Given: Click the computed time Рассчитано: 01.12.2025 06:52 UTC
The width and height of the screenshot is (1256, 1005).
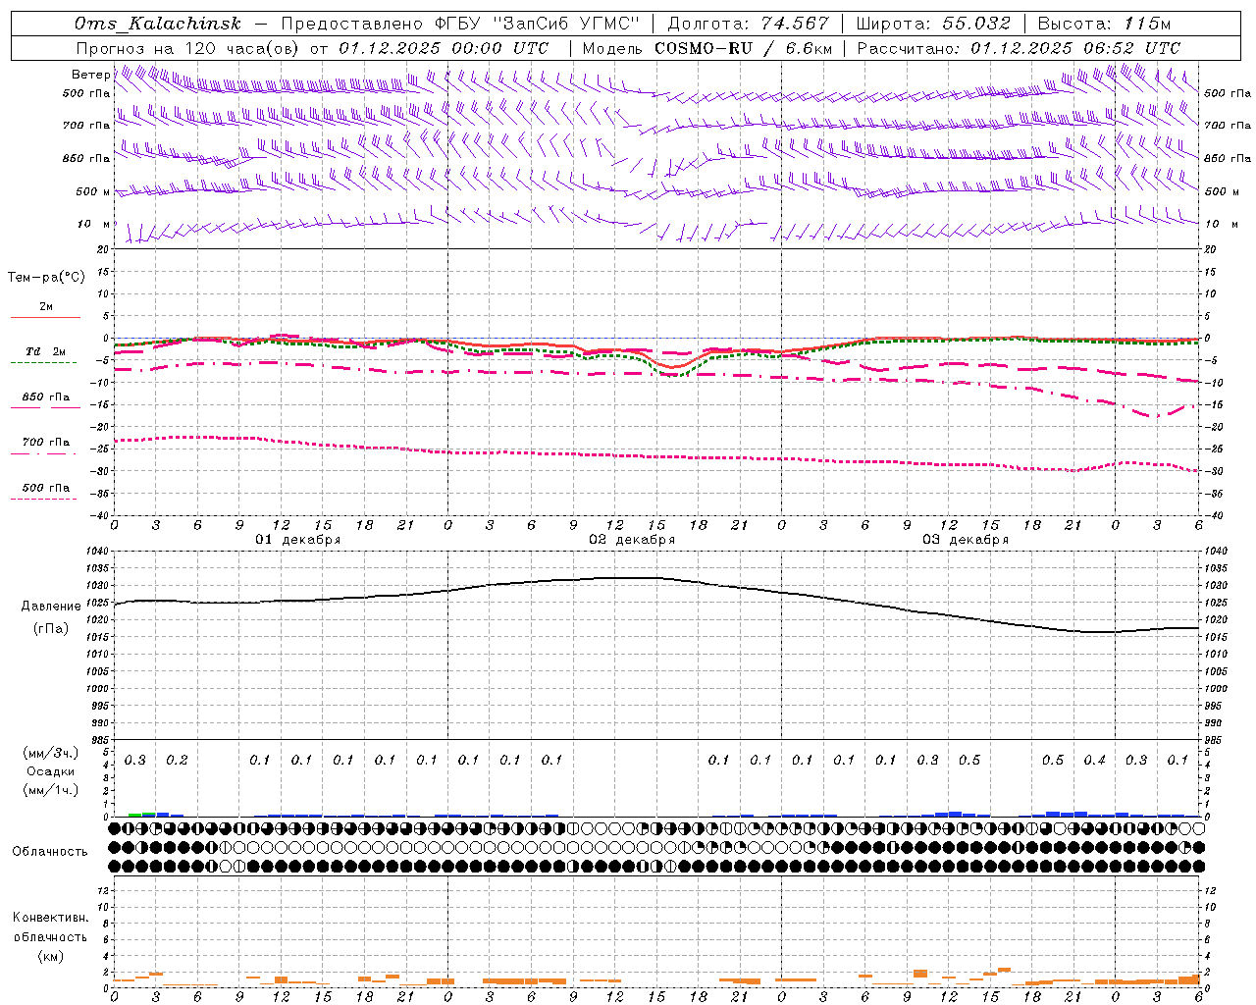Looking at the screenshot, I should [1019, 48].
